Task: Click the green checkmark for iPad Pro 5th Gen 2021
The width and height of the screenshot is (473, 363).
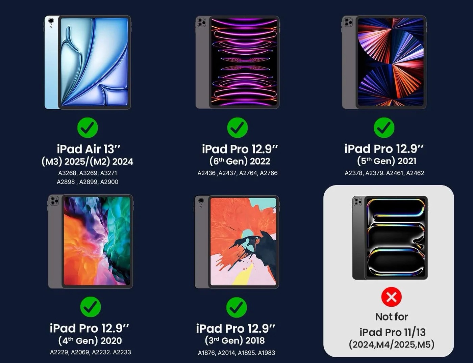Action: pos(384,128)
